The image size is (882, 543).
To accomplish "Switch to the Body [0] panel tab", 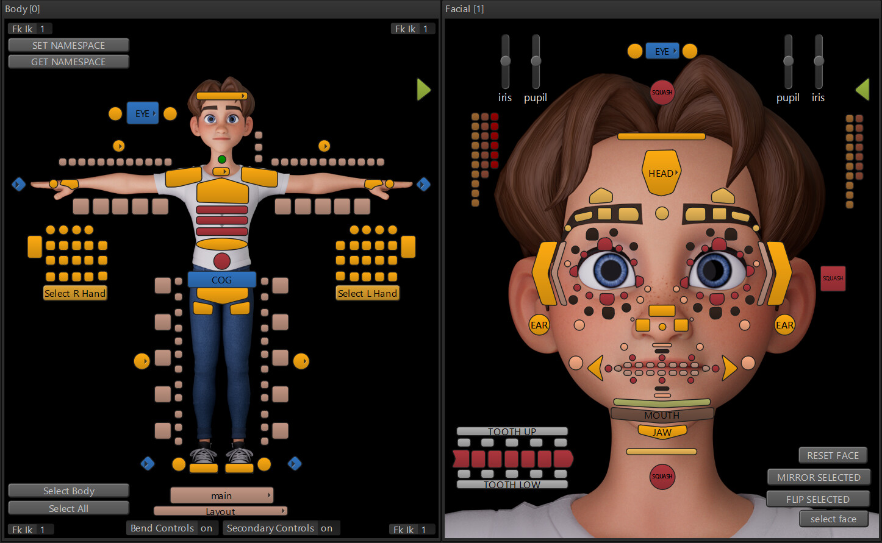I will (x=23, y=9).
